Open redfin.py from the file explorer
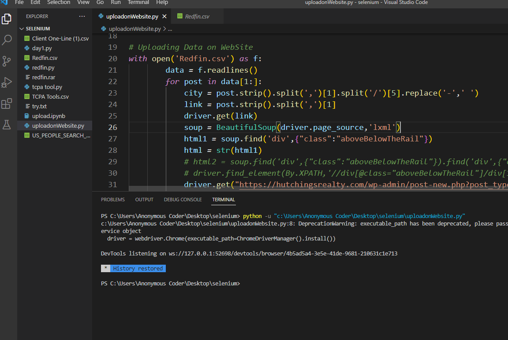Image resolution: width=508 pixels, height=340 pixels. coord(43,68)
